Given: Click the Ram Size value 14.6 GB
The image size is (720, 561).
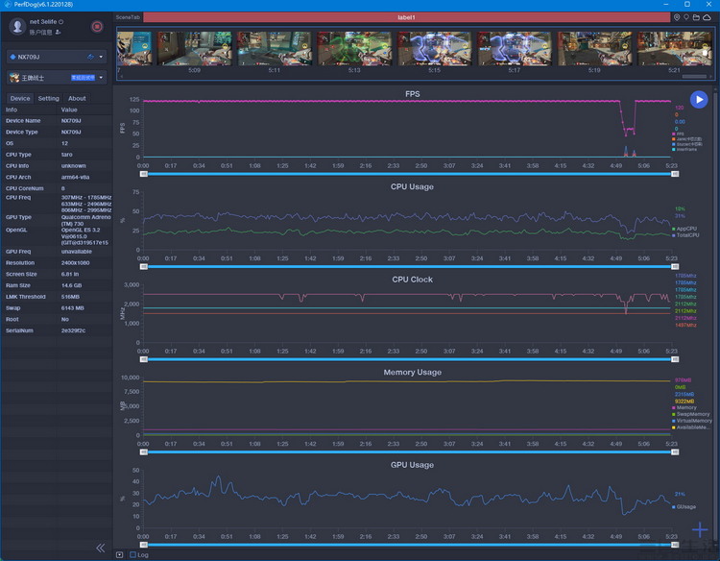Looking at the screenshot, I should click(x=72, y=285).
